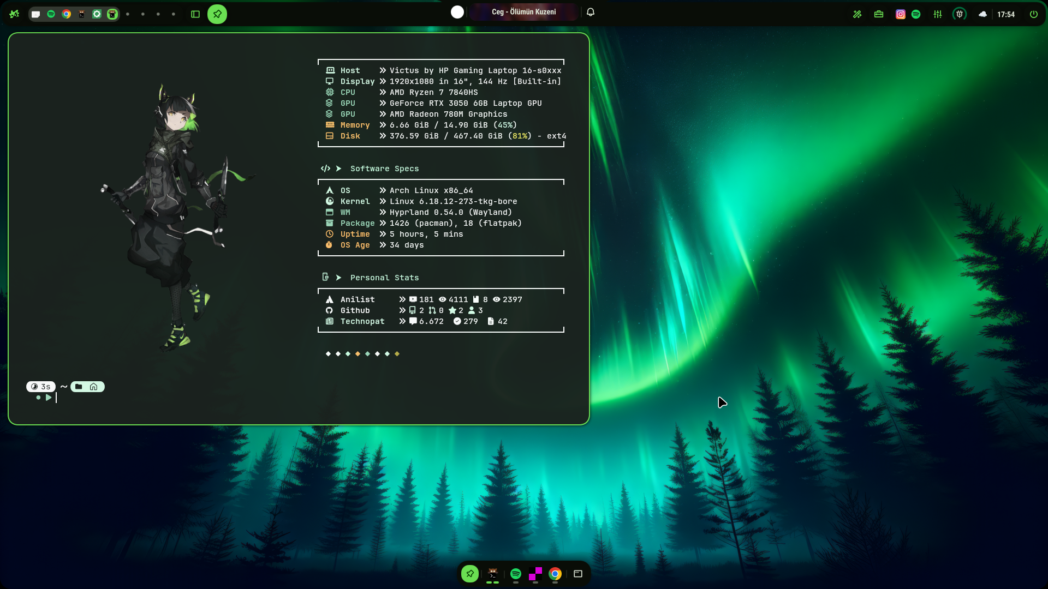Open the power menu
Viewport: 1048px width, 589px height.
1034,14
